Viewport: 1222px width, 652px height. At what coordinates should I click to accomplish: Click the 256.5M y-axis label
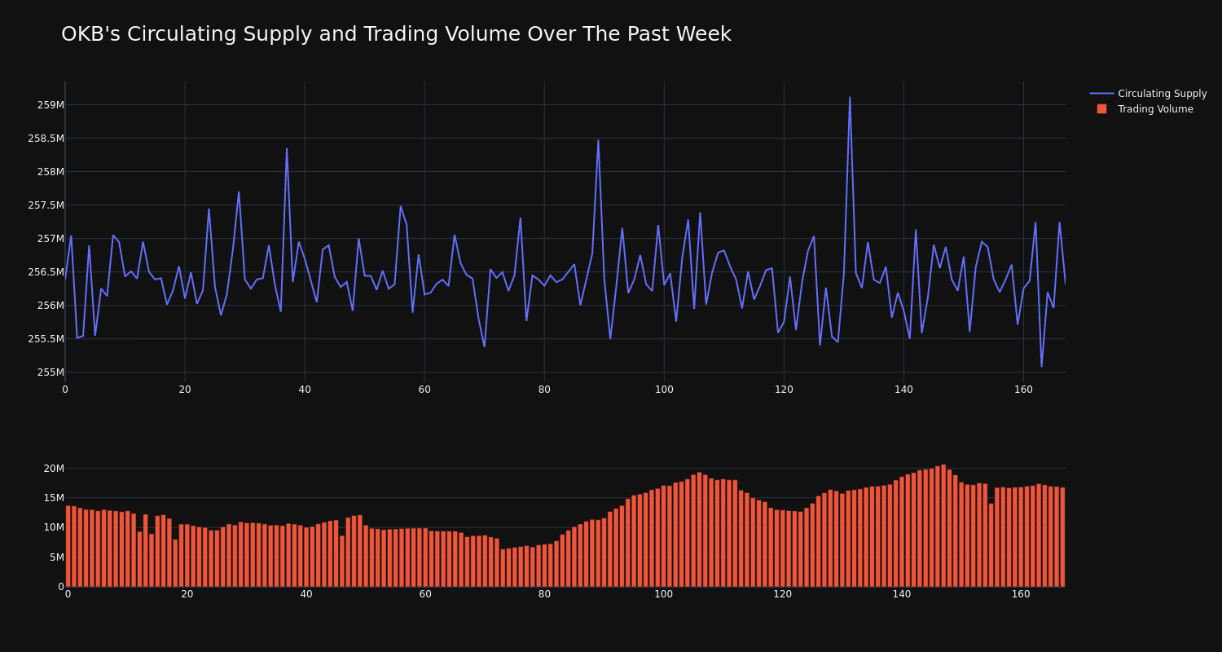pyautogui.click(x=46, y=272)
